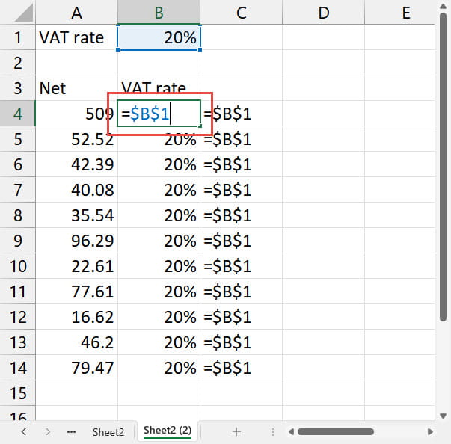This screenshot has height=444, width=451.
Task: Click the next sheet navigation arrow
Action: tap(48, 431)
